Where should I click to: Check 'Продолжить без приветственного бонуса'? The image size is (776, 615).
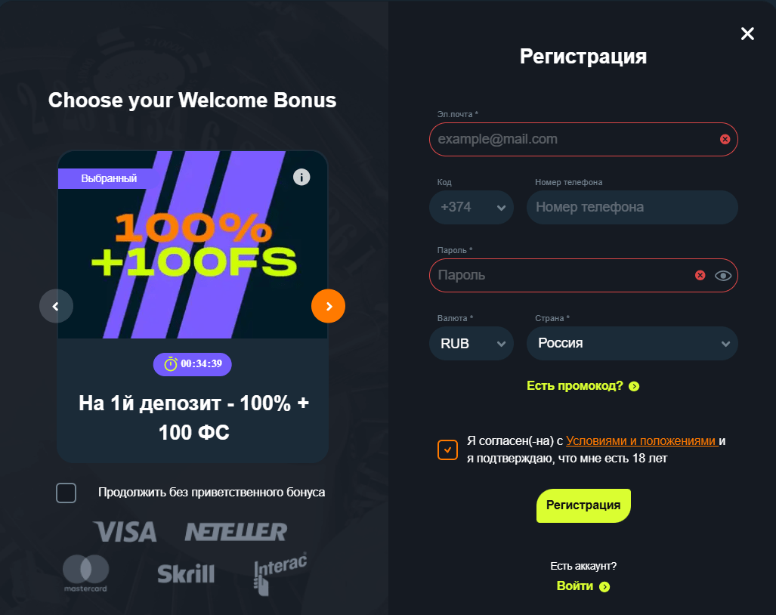[x=66, y=493]
